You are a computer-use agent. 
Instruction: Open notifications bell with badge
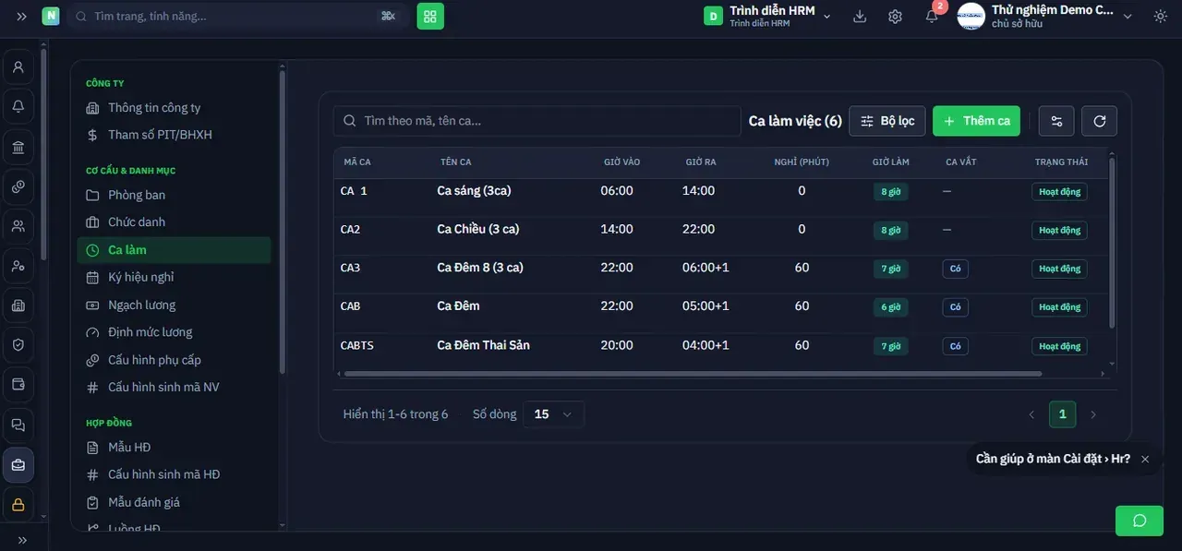point(933,15)
